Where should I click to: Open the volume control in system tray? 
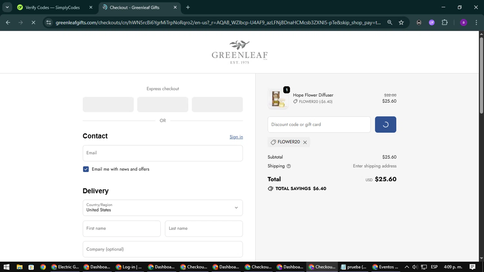415,267
